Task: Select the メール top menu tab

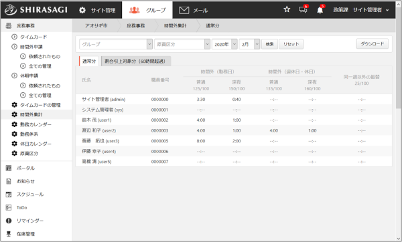Action: click(194, 10)
